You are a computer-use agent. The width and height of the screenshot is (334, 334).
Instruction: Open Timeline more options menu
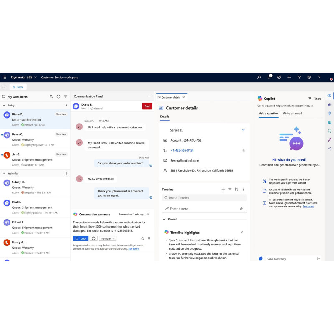coord(243,189)
